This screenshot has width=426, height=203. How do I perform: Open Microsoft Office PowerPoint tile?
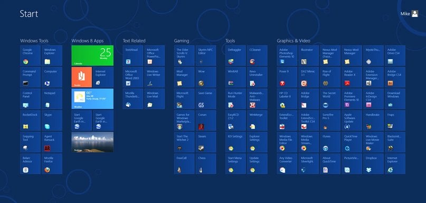154,56
